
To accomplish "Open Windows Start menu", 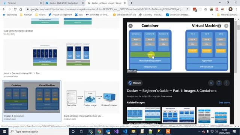I will (x=4, y=132).
